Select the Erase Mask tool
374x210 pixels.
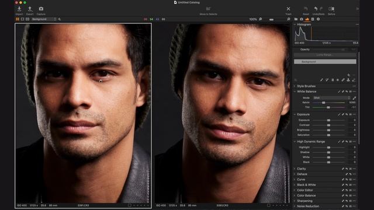354,80
